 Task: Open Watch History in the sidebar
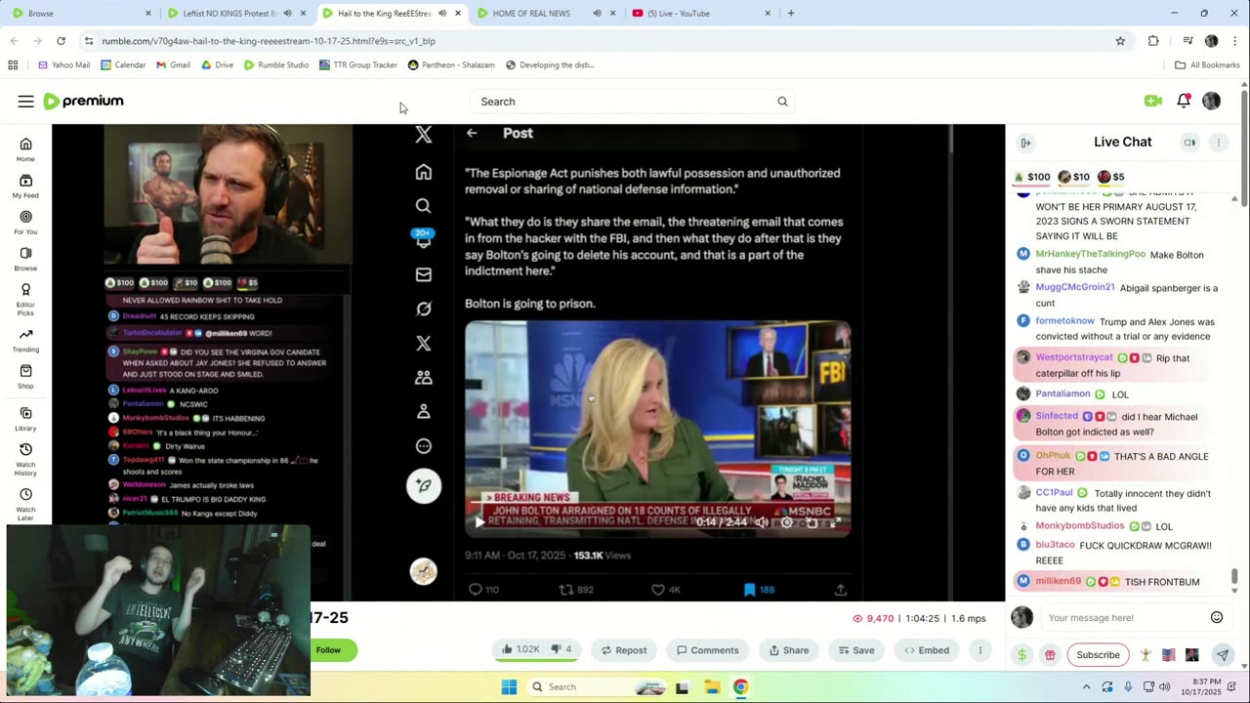point(25,459)
